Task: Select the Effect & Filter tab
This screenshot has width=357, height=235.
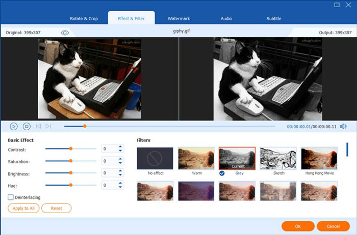Action: 131,19
